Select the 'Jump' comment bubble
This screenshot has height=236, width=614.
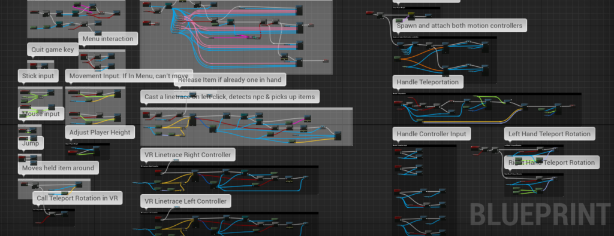click(31, 143)
